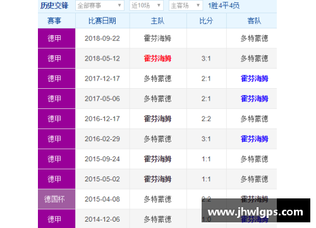The image size is (316, 228).
Task: Select the date 2018-05-12
Action: pyautogui.click(x=102, y=59)
